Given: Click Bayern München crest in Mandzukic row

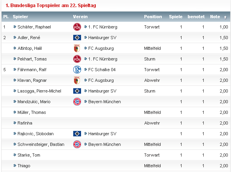Looking at the screenshot, I should point(77,102).
